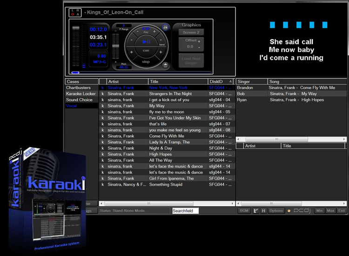Select the Karaoke Locker case
The width and height of the screenshot is (349, 256).
[x=81, y=94]
